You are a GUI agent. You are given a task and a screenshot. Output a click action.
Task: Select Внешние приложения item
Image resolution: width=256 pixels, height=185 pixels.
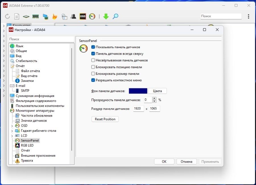pyautogui.click(x=38, y=156)
